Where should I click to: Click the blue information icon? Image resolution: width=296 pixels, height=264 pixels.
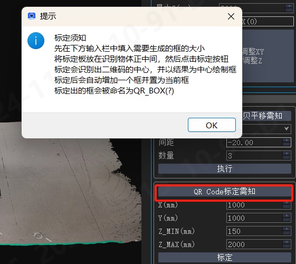tap(36, 41)
